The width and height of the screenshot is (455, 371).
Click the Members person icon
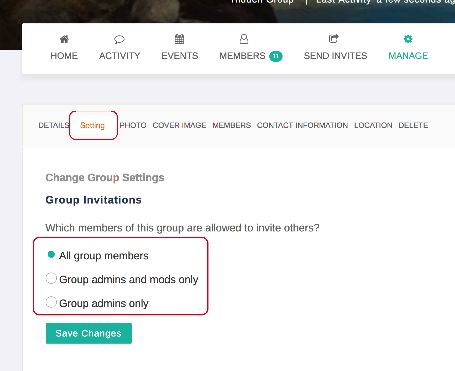coord(244,39)
